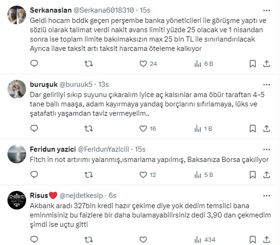Reply to buruşuk's tweet
The height and width of the screenshot is (245, 280).
click(34, 128)
